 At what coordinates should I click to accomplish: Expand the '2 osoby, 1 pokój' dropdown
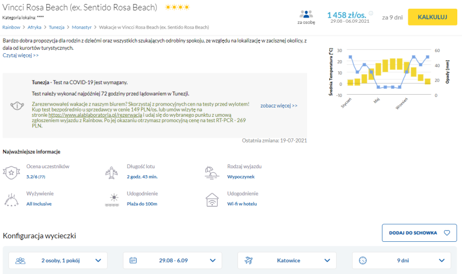tap(58, 261)
